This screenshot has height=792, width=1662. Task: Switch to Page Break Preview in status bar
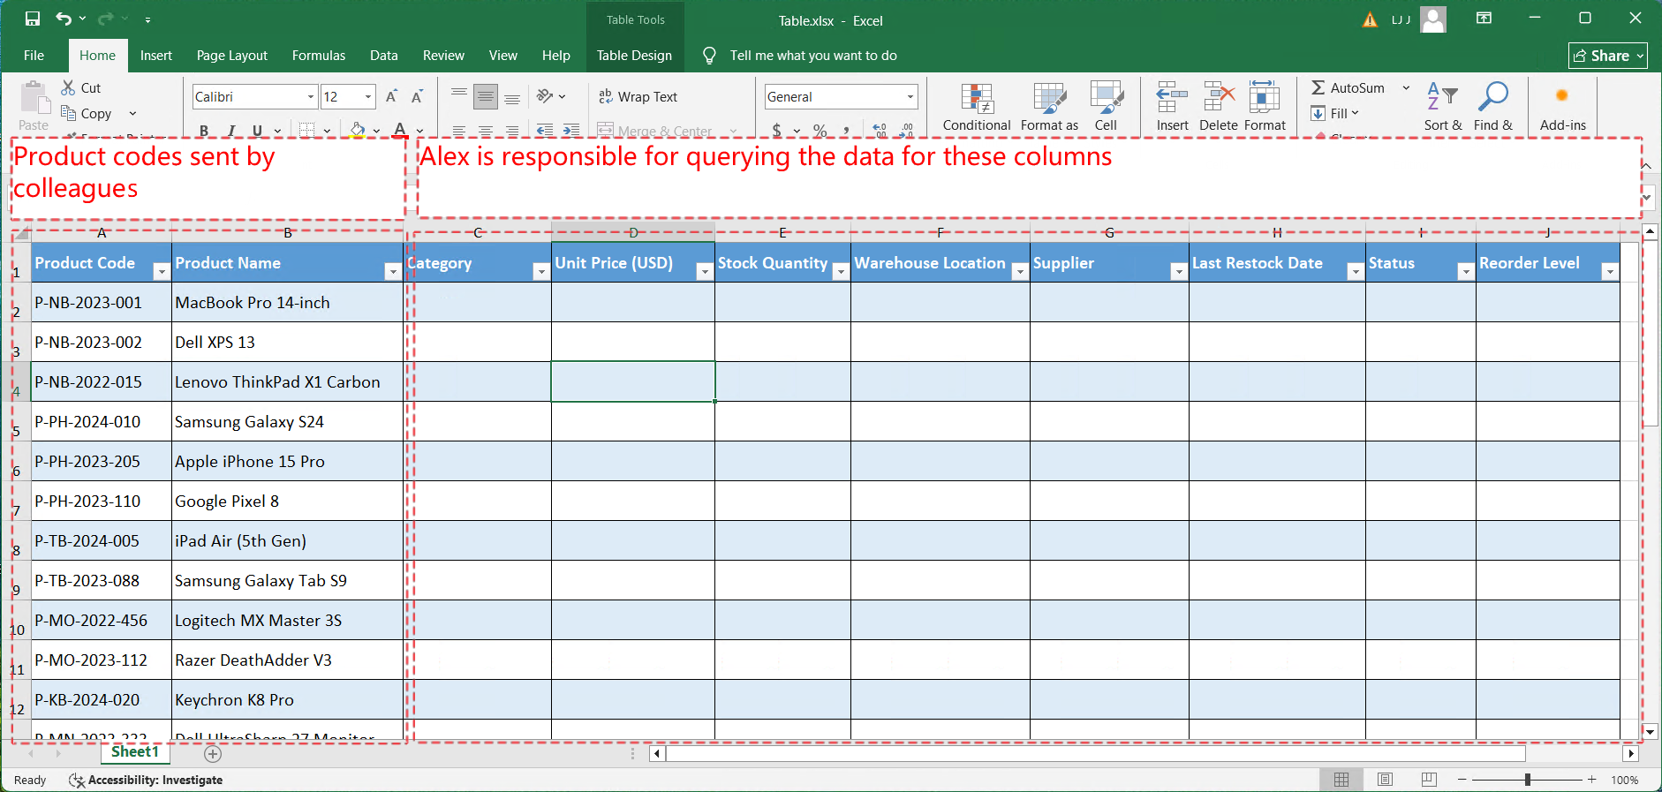[1429, 780]
